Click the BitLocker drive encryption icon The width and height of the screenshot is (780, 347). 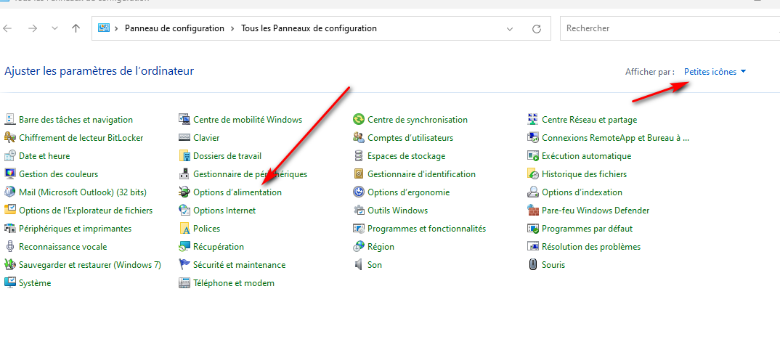[x=10, y=138]
